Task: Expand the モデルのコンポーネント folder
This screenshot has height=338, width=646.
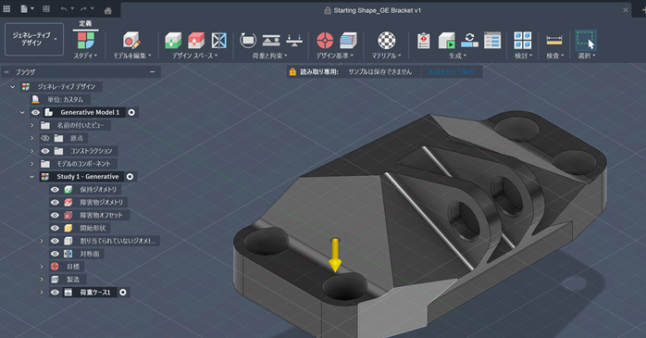Action: click(31, 164)
